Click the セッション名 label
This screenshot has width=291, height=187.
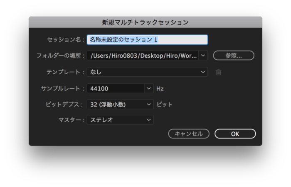pos(66,40)
